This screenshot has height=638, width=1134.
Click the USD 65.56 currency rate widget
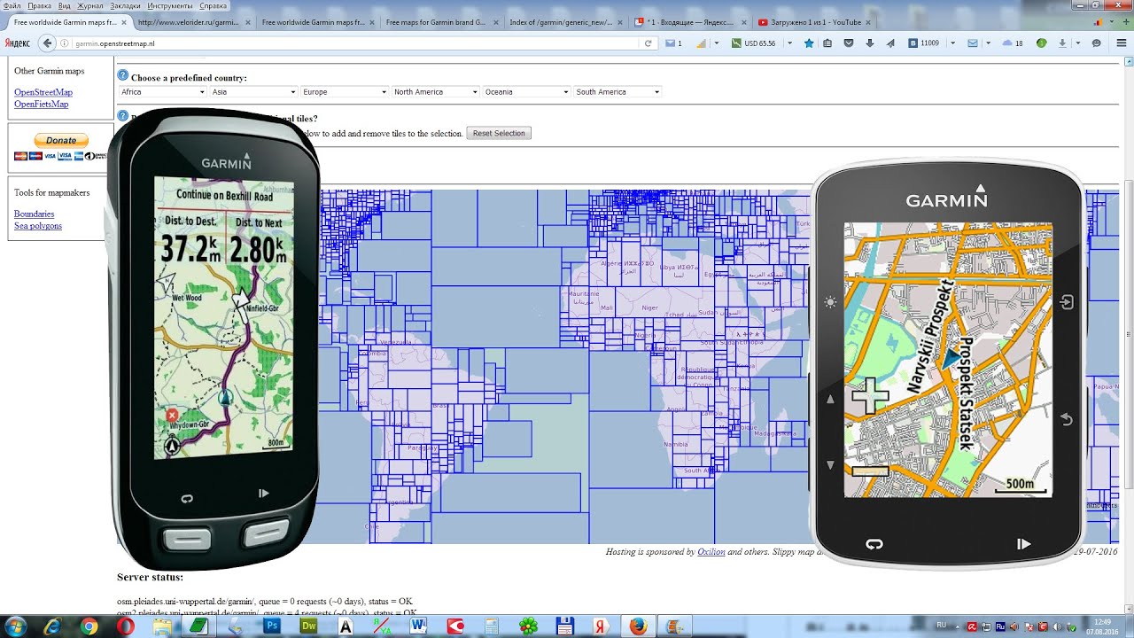click(753, 43)
